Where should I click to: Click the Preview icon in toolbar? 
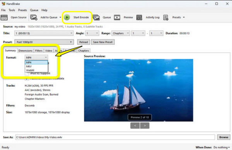click(117, 17)
